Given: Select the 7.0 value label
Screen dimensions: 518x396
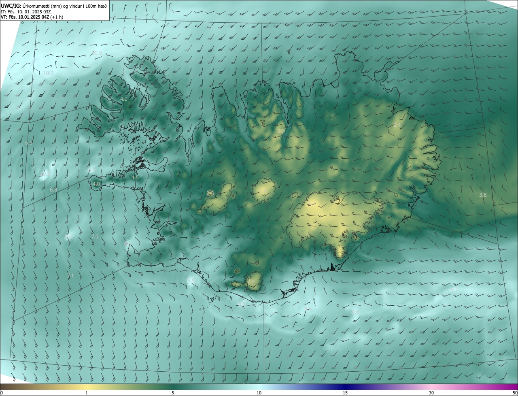Looking at the screenshot, I should tap(95, 236).
